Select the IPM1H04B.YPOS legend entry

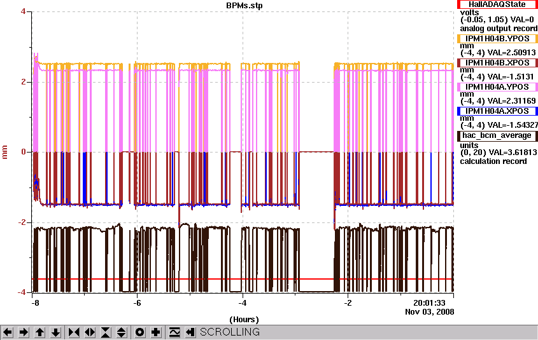(x=497, y=39)
